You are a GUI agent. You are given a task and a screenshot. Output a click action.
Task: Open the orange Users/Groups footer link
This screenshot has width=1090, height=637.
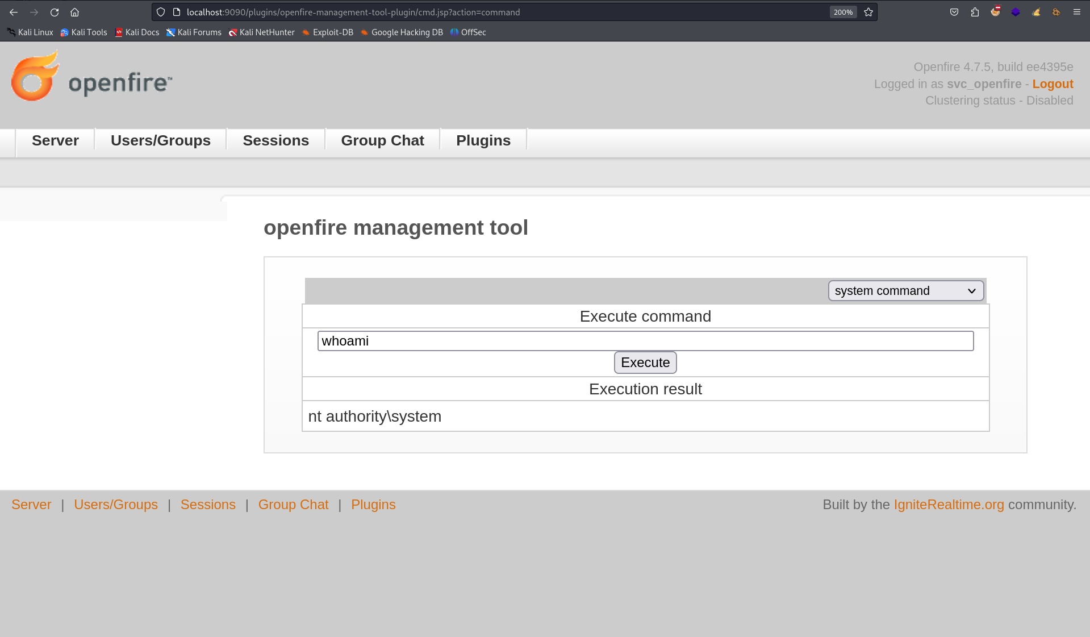[116, 505]
